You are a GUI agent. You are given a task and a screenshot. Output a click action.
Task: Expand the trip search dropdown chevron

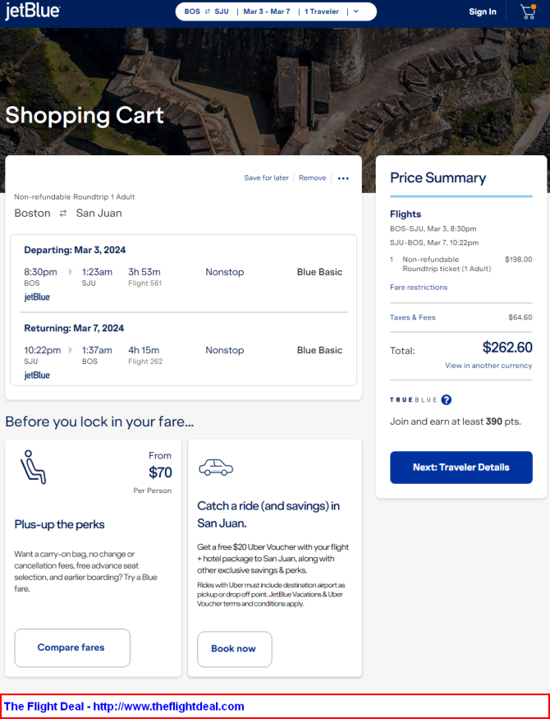pyautogui.click(x=355, y=12)
